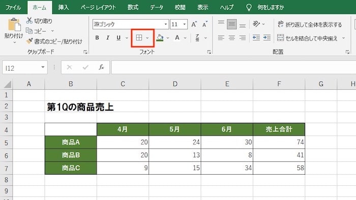Open the Copy options dropdown arrow
The image size is (356, 200).
(52, 31)
